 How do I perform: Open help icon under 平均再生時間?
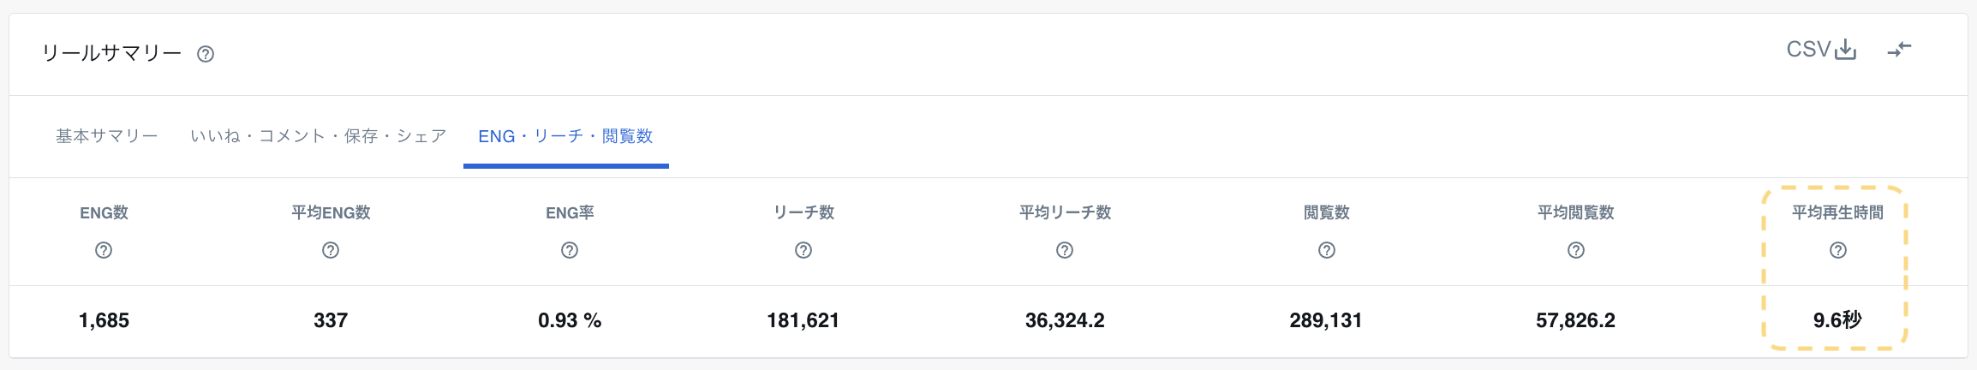1838,250
